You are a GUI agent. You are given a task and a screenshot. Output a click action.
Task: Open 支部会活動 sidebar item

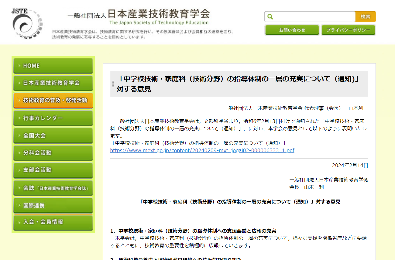[53, 170]
